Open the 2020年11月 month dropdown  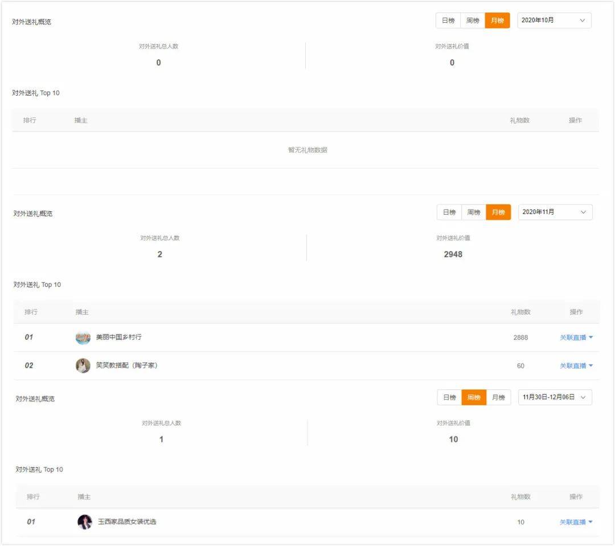coord(555,212)
